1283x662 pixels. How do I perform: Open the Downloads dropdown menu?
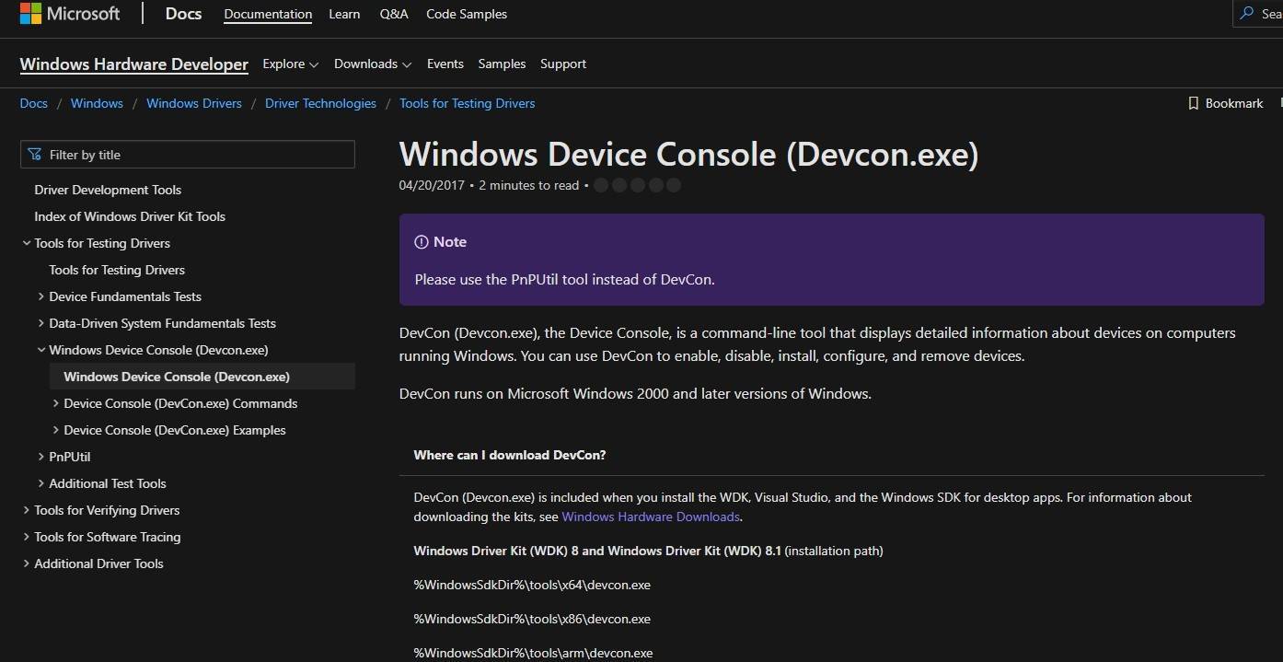click(365, 64)
